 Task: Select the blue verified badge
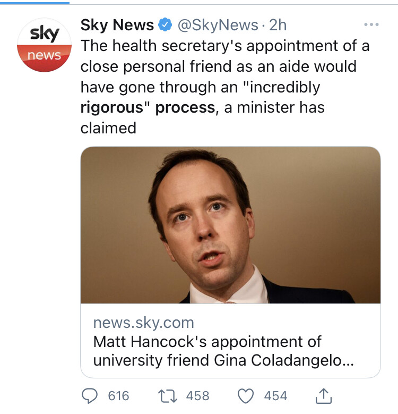coord(165,24)
